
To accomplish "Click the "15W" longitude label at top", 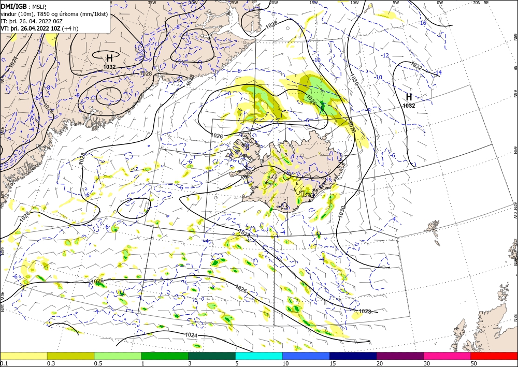I will 313,3.
